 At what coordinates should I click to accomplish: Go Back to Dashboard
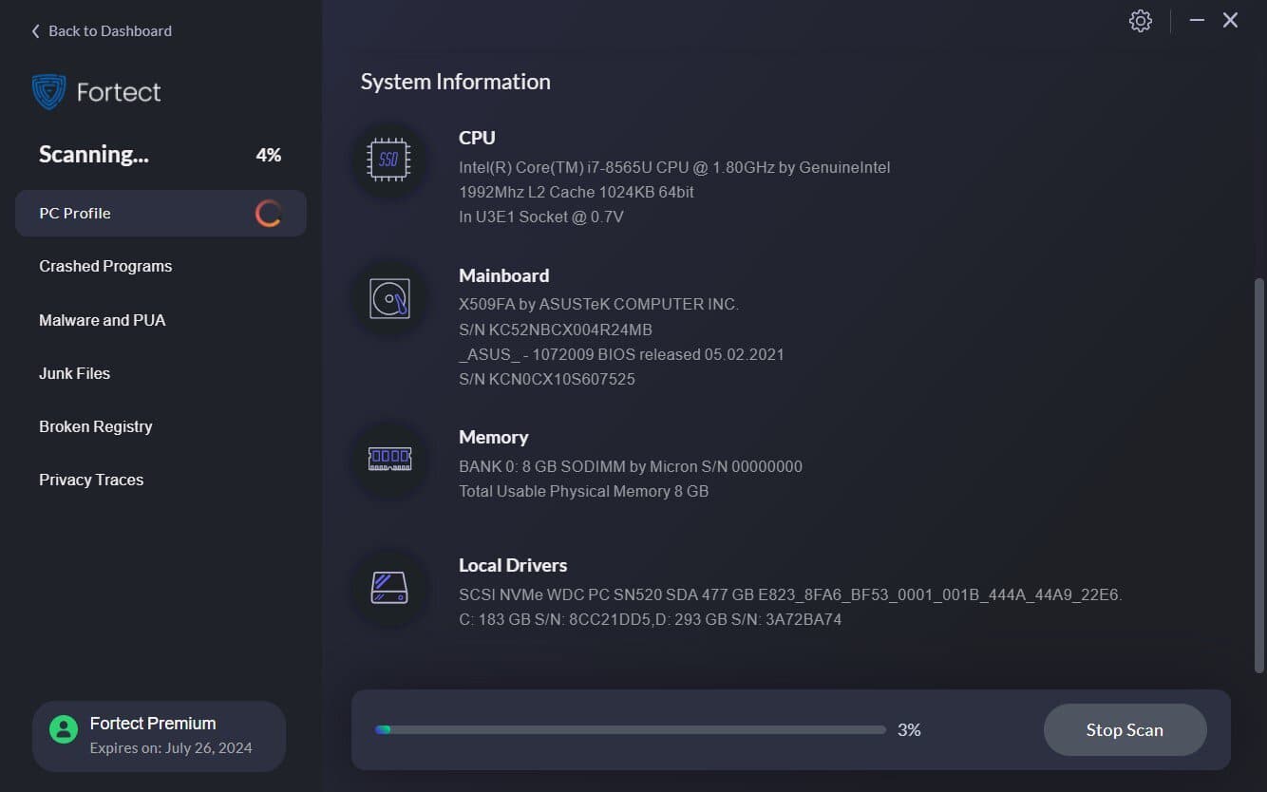109,31
